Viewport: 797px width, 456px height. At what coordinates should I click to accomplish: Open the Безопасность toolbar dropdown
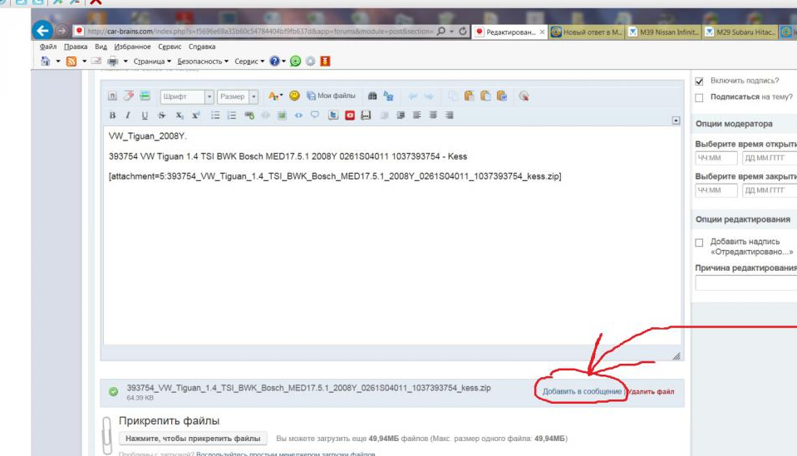point(202,61)
